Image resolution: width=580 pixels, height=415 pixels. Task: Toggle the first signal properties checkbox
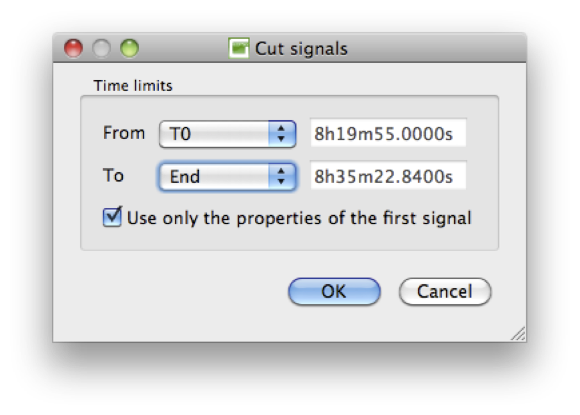point(112,218)
